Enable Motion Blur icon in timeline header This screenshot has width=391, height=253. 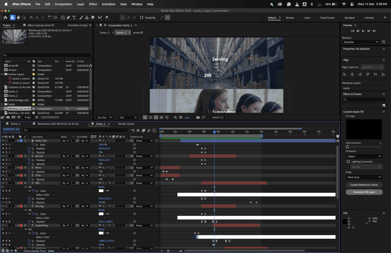[149, 130]
